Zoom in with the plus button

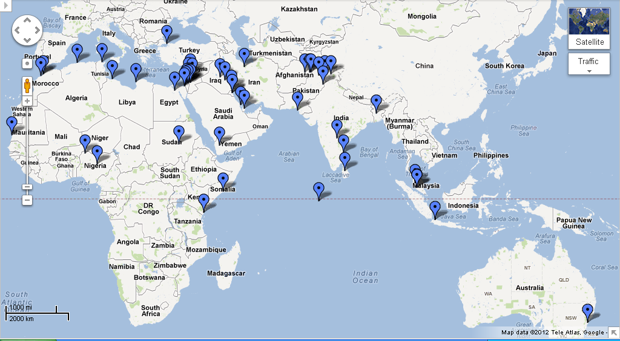[27, 100]
